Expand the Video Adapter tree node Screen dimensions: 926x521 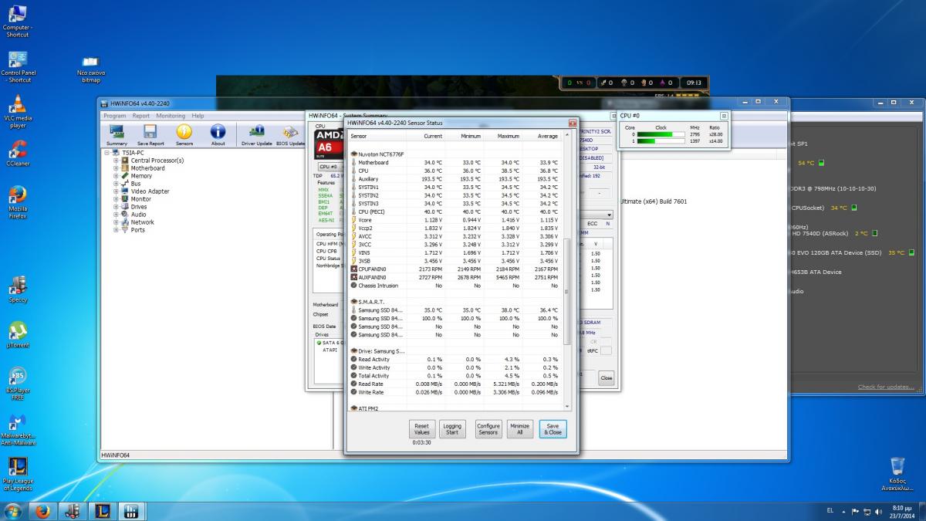[117, 191]
